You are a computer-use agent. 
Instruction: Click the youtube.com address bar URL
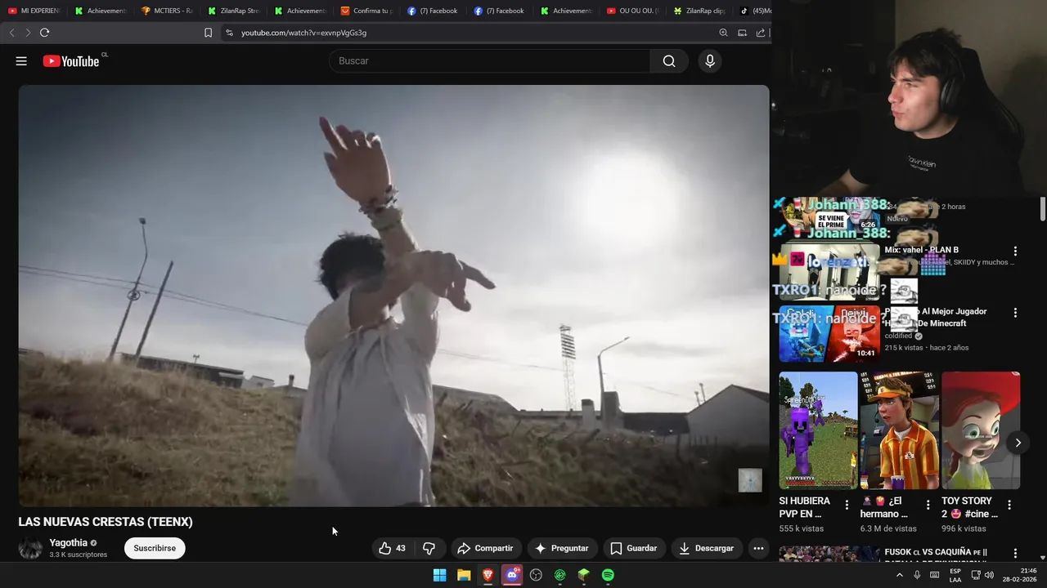click(x=303, y=33)
